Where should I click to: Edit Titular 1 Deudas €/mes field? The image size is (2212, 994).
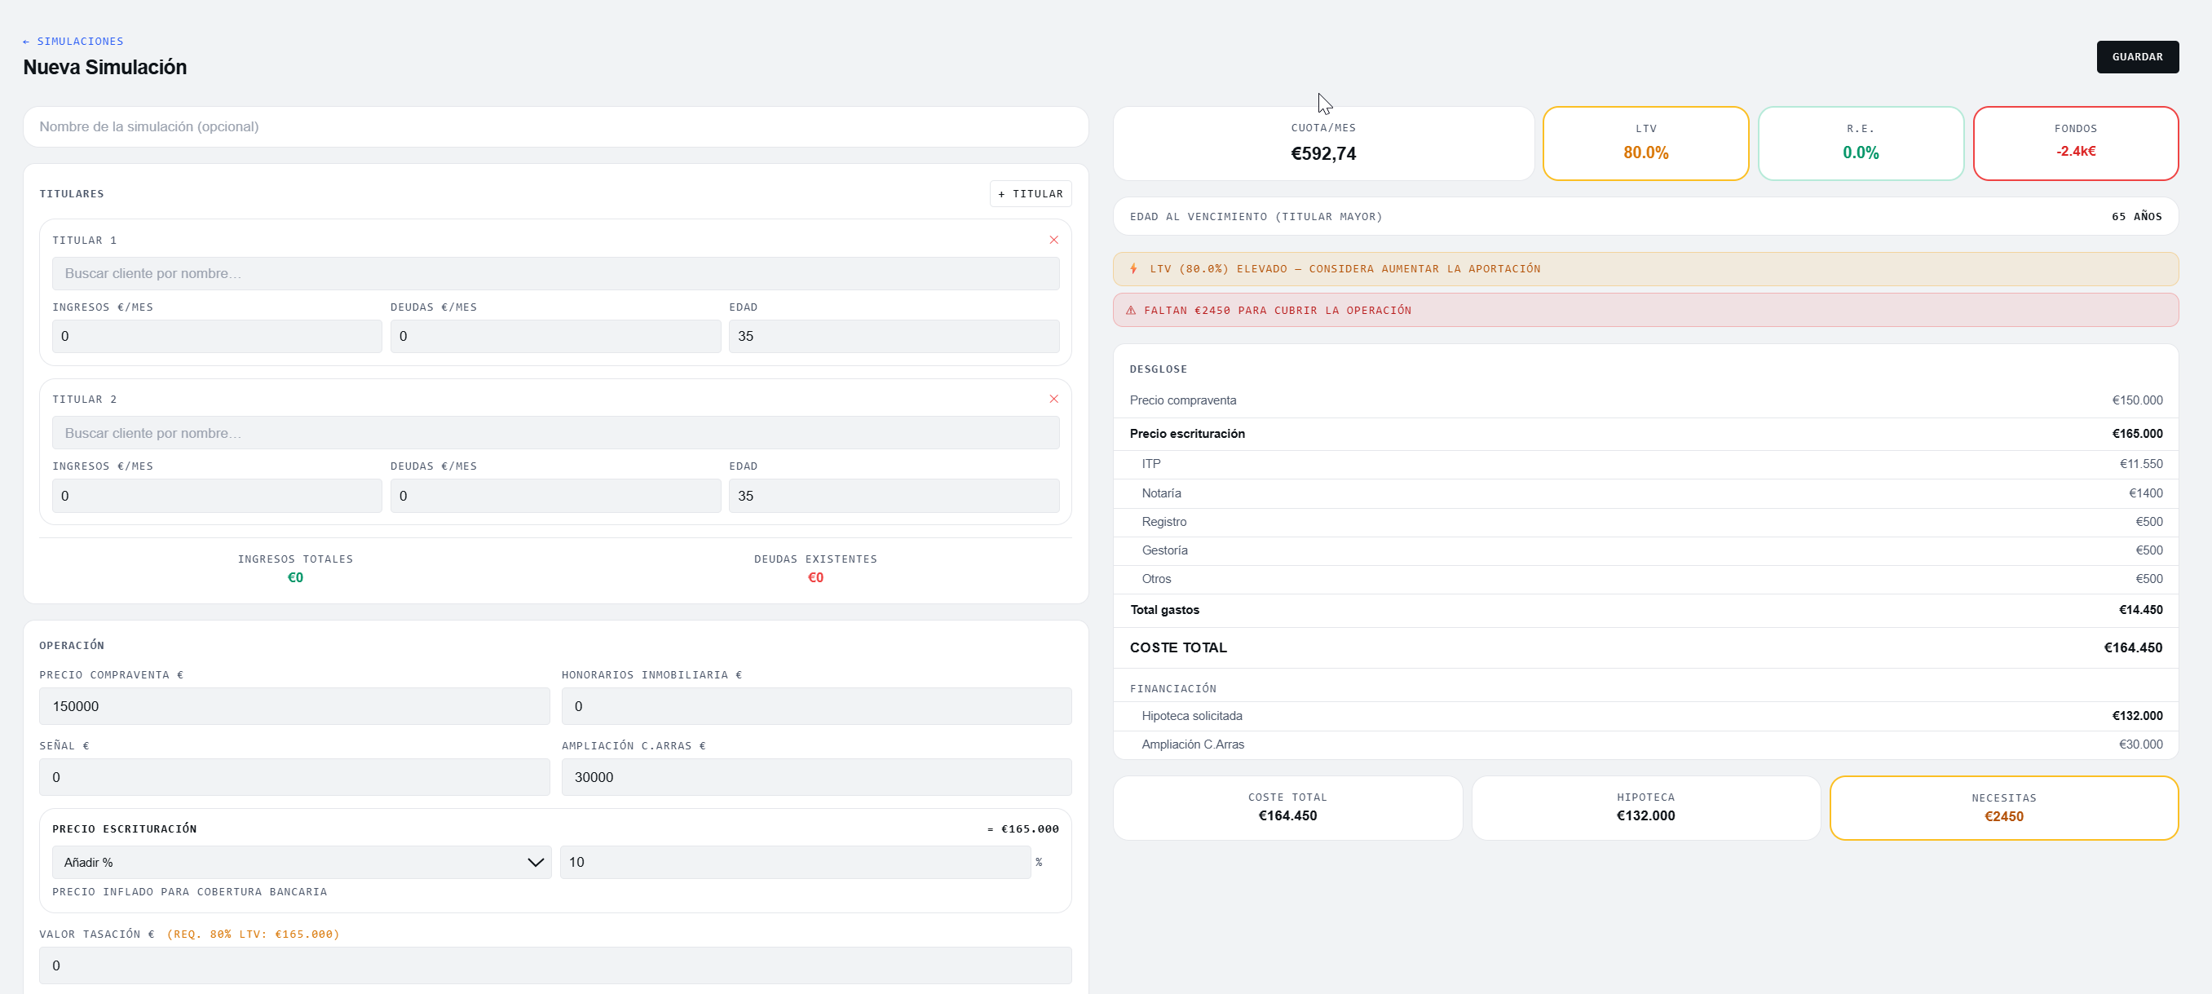(555, 337)
